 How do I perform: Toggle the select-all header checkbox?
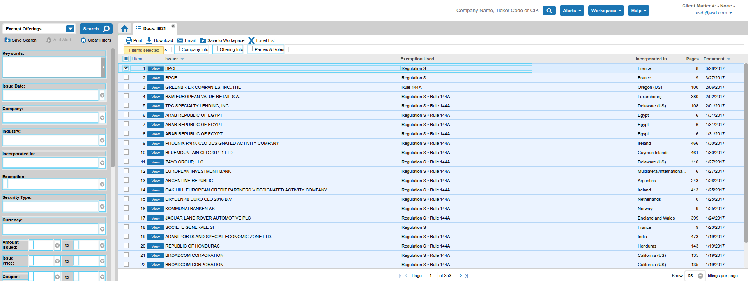tap(126, 59)
